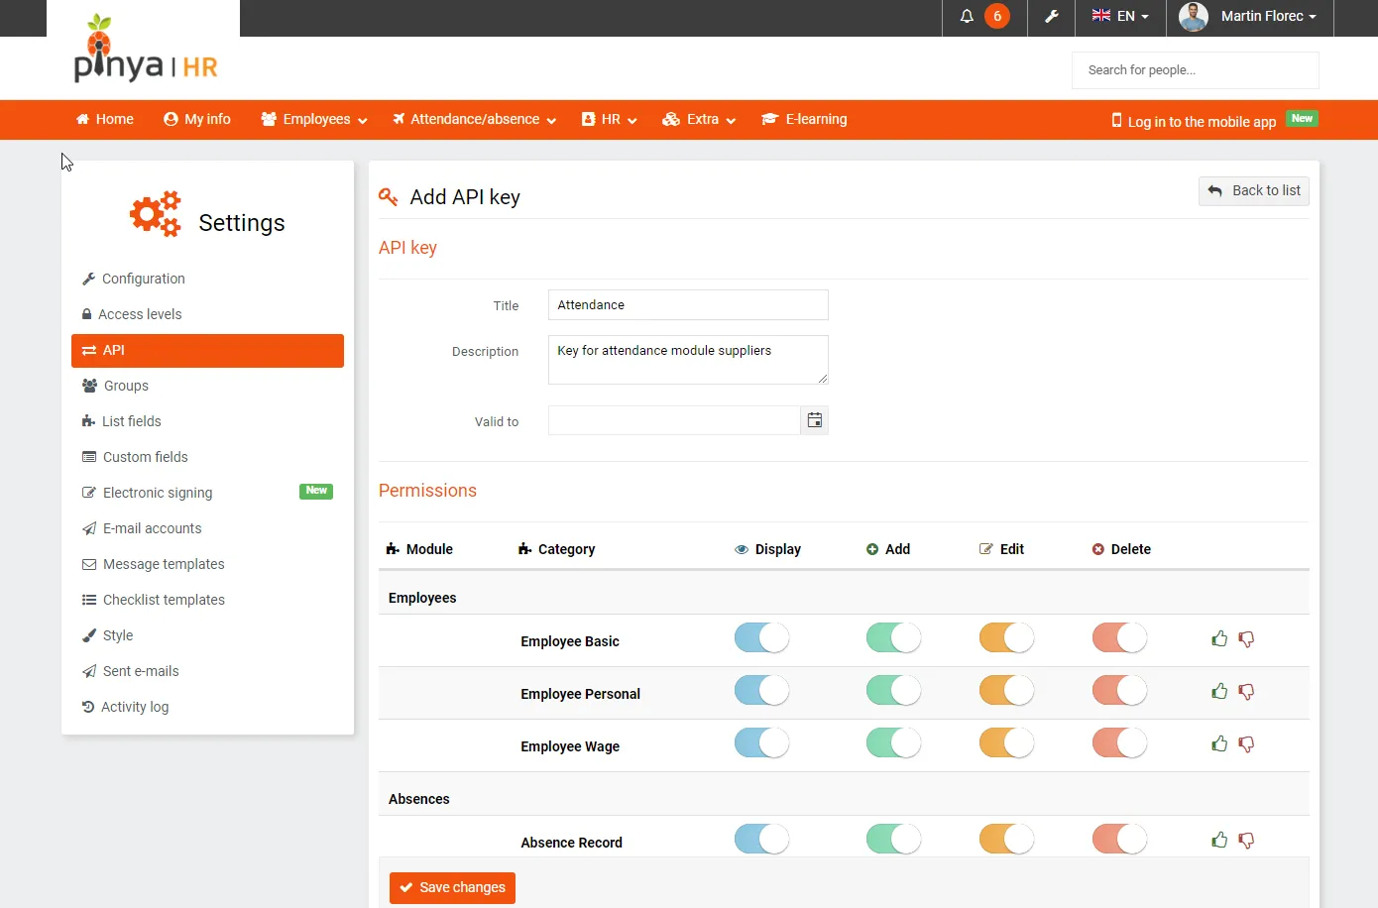Click the Settings gears icon

[x=156, y=213]
